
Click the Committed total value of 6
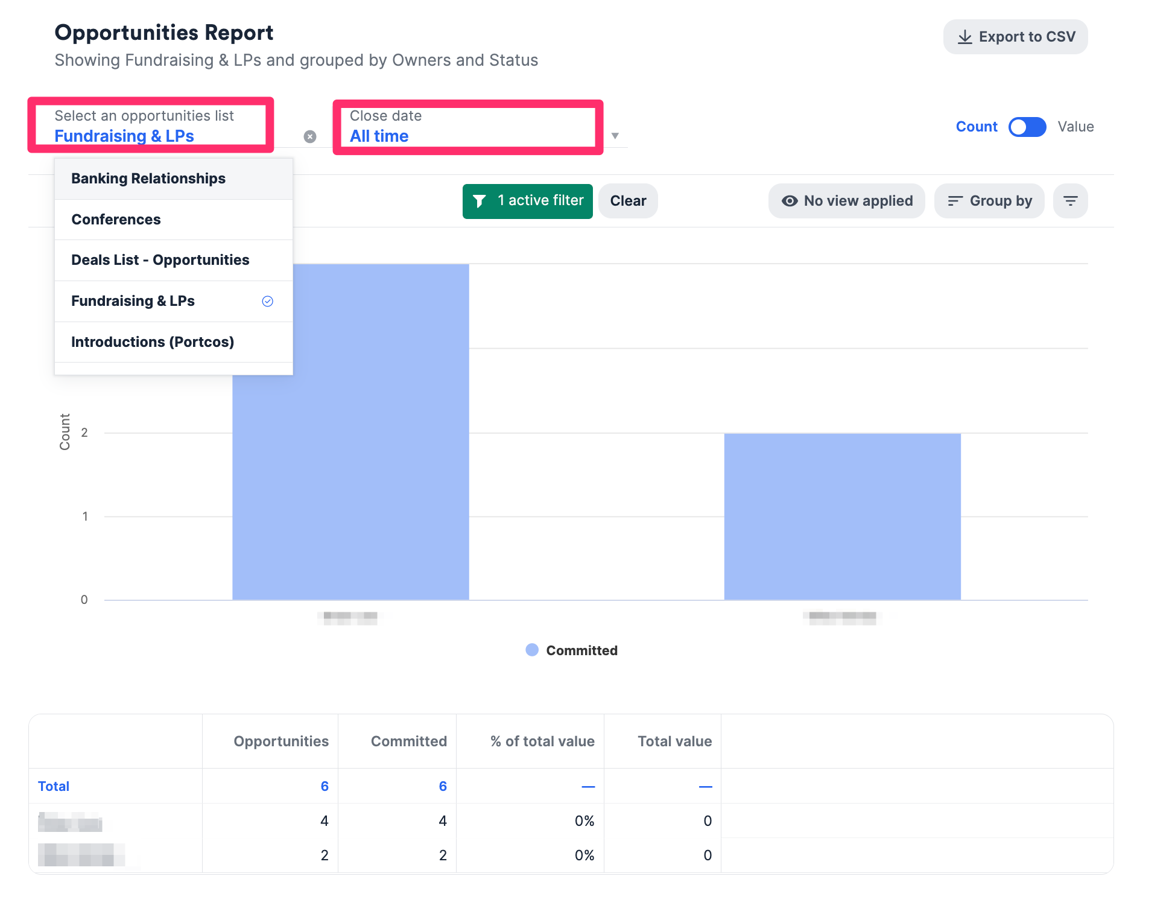(443, 785)
